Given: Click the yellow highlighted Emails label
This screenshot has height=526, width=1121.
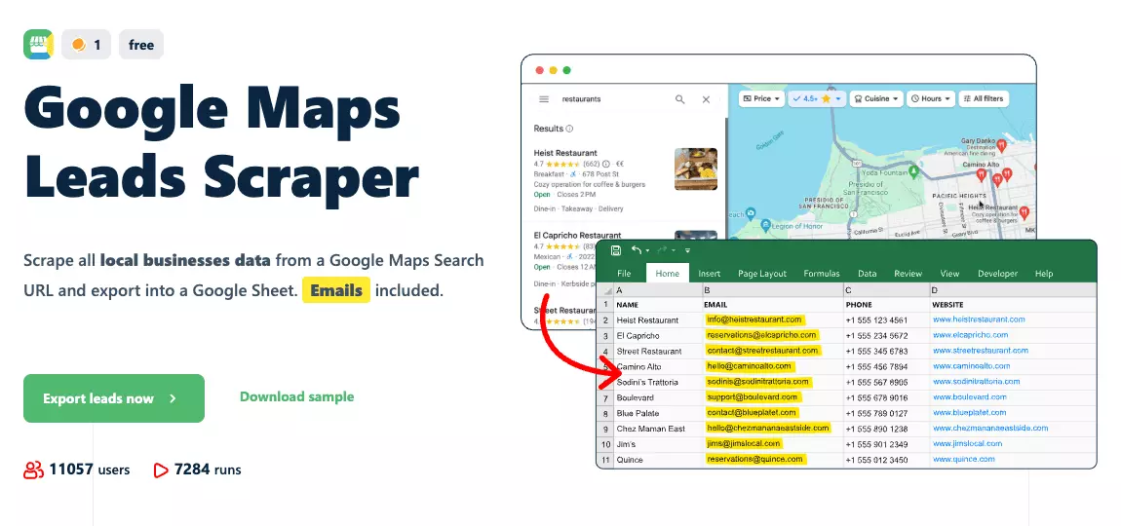Looking at the screenshot, I should [x=336, y=290].
